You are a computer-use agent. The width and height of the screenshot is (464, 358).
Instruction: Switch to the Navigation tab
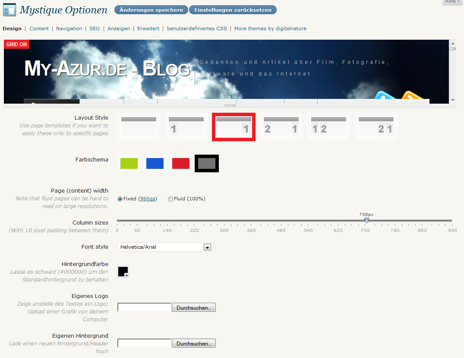pos(69,29)
